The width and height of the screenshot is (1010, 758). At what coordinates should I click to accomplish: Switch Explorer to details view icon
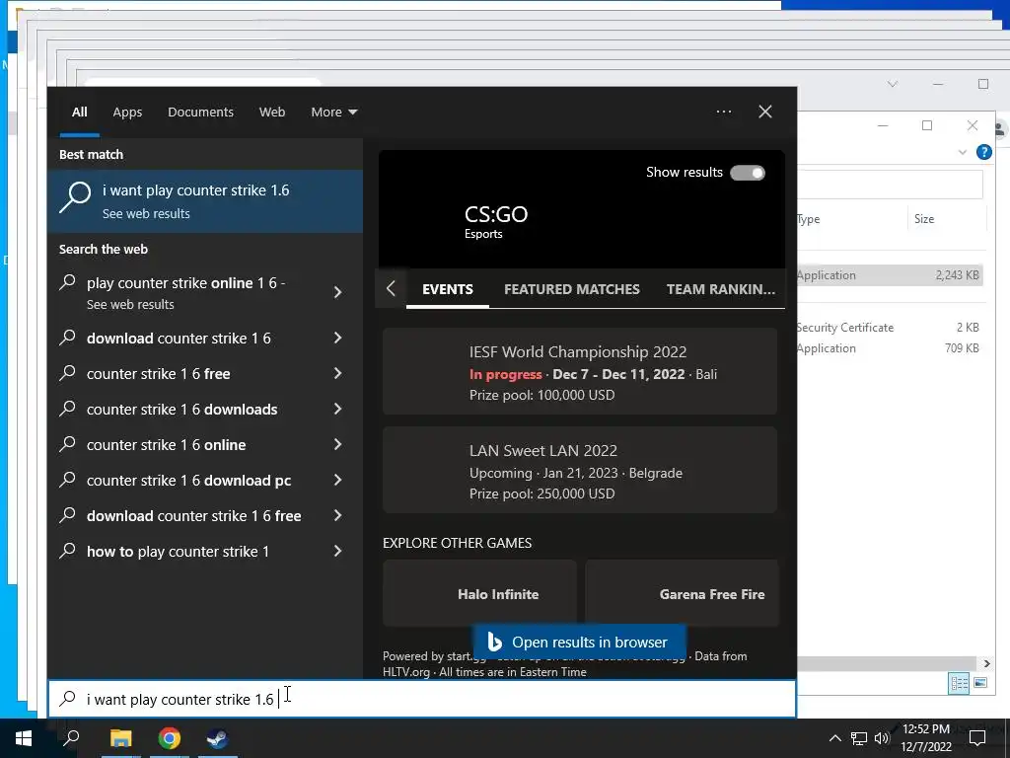coord(959,683)
